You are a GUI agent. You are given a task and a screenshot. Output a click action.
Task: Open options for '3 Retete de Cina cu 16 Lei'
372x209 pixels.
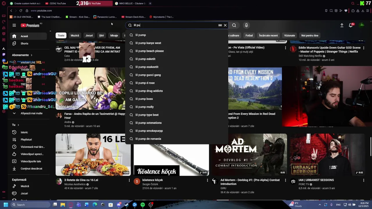(x=129, y=180)
